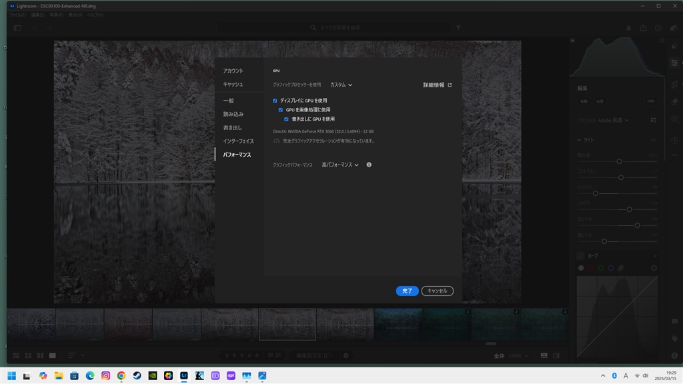This screenshot has height=384, width=683.
Task: Switch to the 読み込み tab
Action: (233, 114)
